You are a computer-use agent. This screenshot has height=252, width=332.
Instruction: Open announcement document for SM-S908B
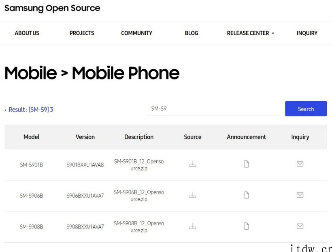tap(246, 226)
